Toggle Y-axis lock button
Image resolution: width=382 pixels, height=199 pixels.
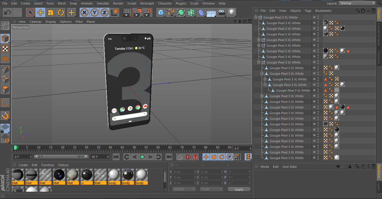coord(94,13)
